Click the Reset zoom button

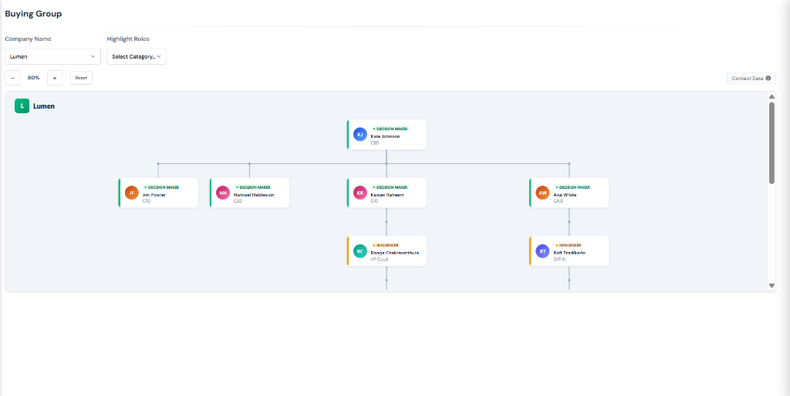pos(81,78)
